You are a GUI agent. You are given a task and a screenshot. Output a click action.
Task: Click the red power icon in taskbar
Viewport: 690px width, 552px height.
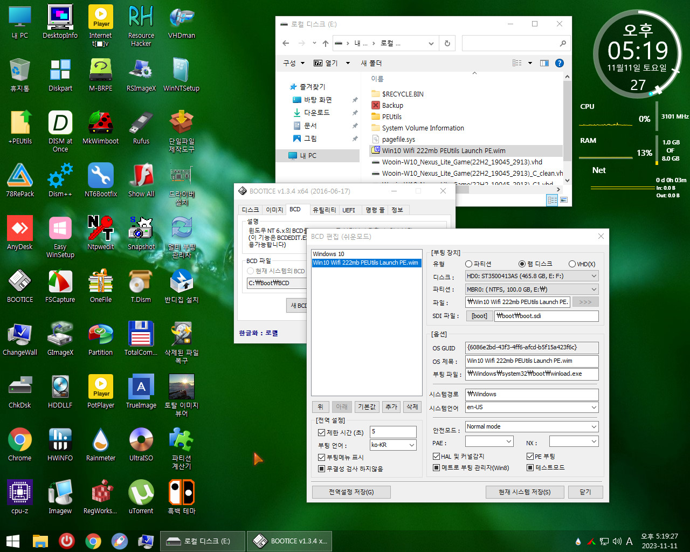[x=67, y=541]
